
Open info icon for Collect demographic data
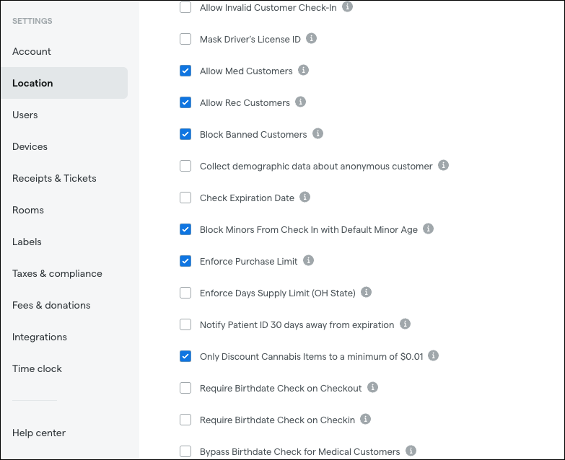pyautogui.click(x=443, y=166)
